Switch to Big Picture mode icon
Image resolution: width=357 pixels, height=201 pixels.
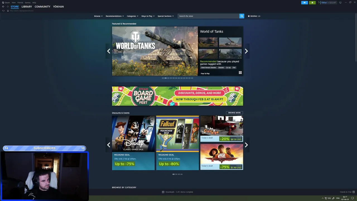340,3
